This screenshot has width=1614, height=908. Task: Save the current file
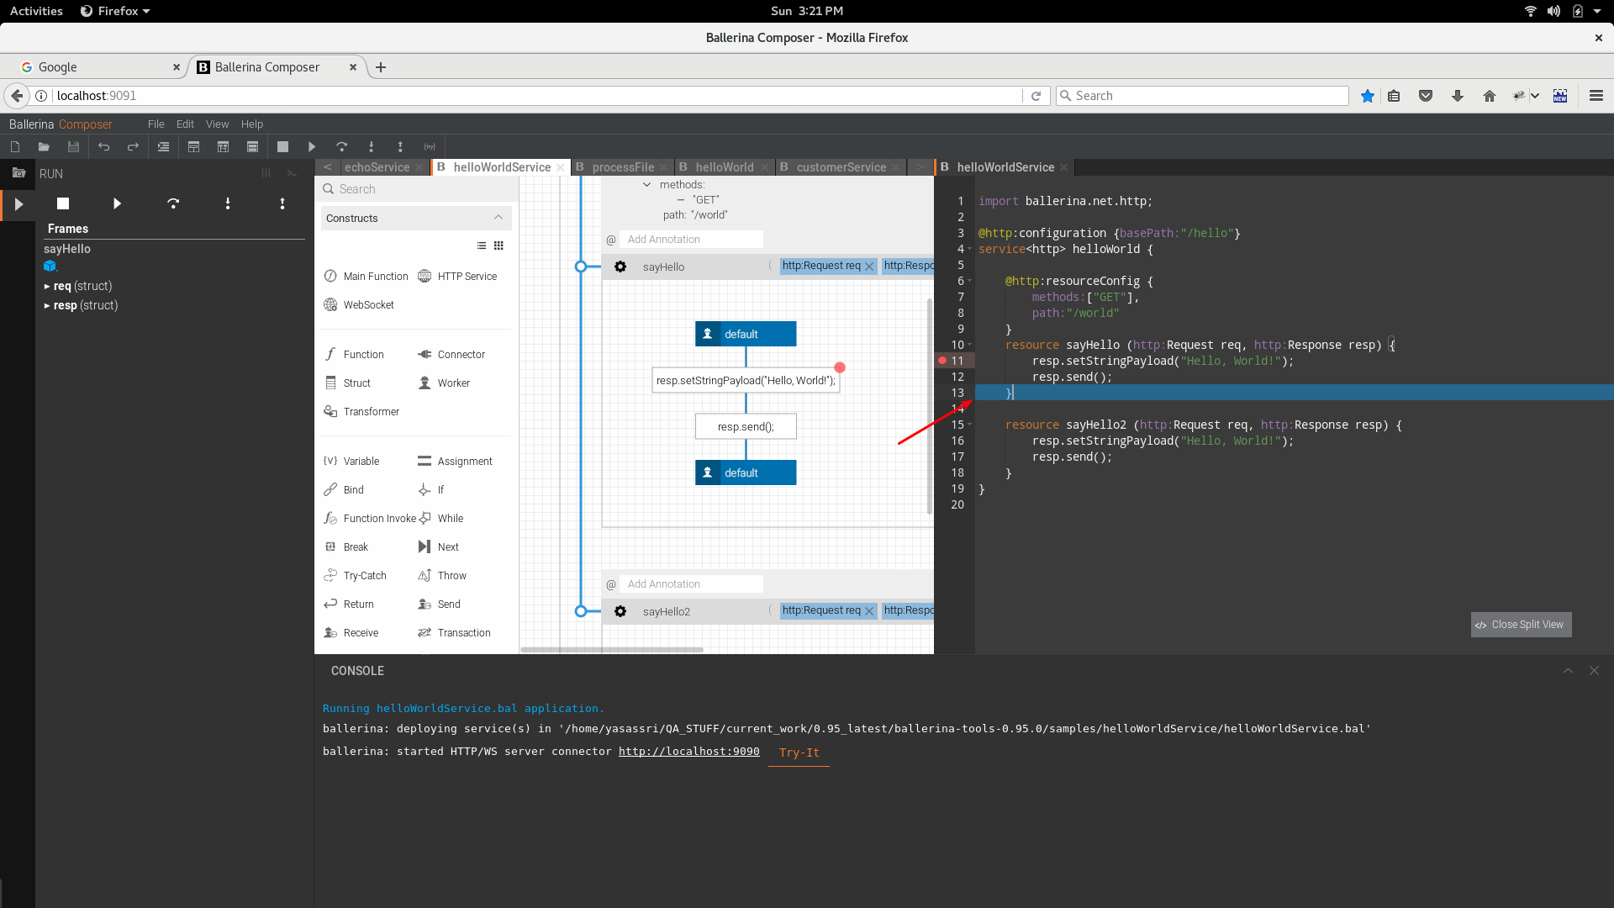click(x=73, y=146)
